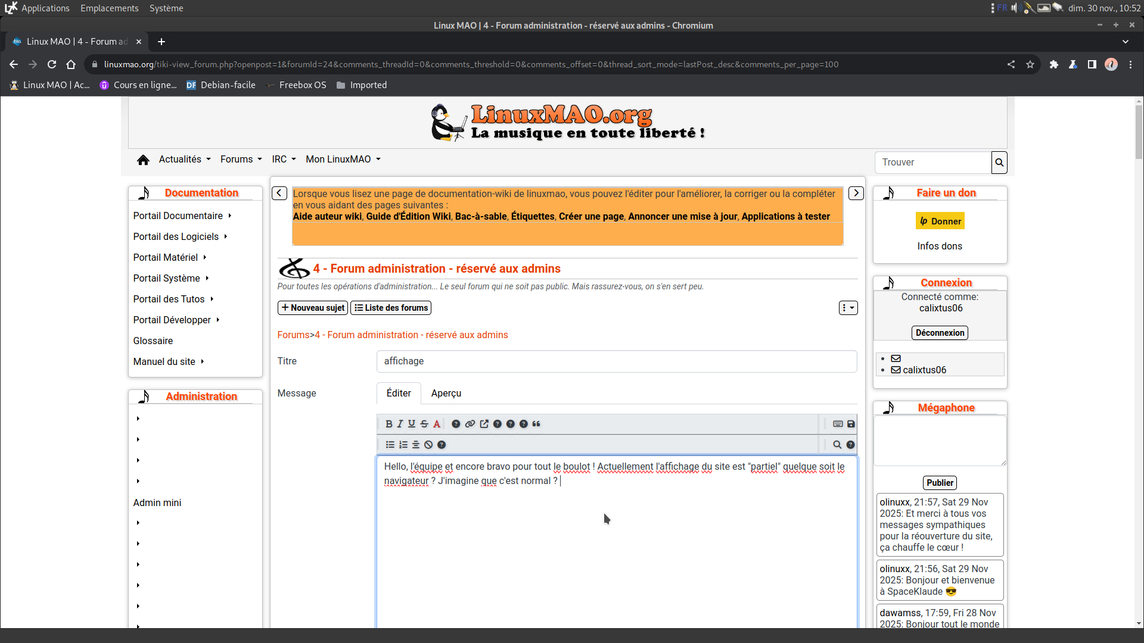Switch to the Aperçu tab
Viewport: 1144px width, 643px height.
[446, 393]
